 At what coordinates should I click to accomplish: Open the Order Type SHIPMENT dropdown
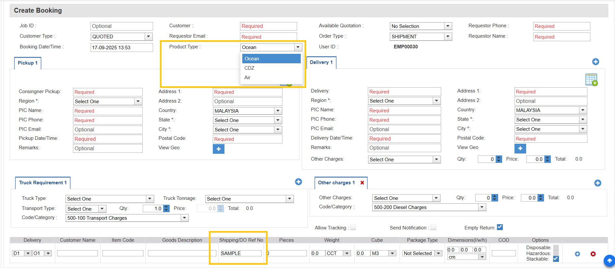pos(421,37)
